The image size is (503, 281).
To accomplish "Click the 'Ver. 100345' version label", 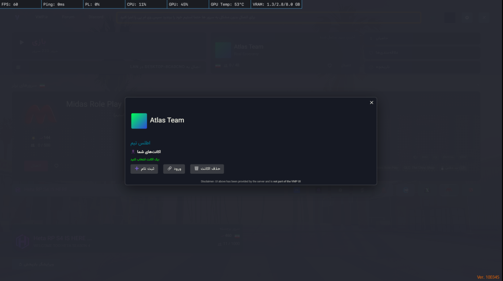I will tap(488, 277).
